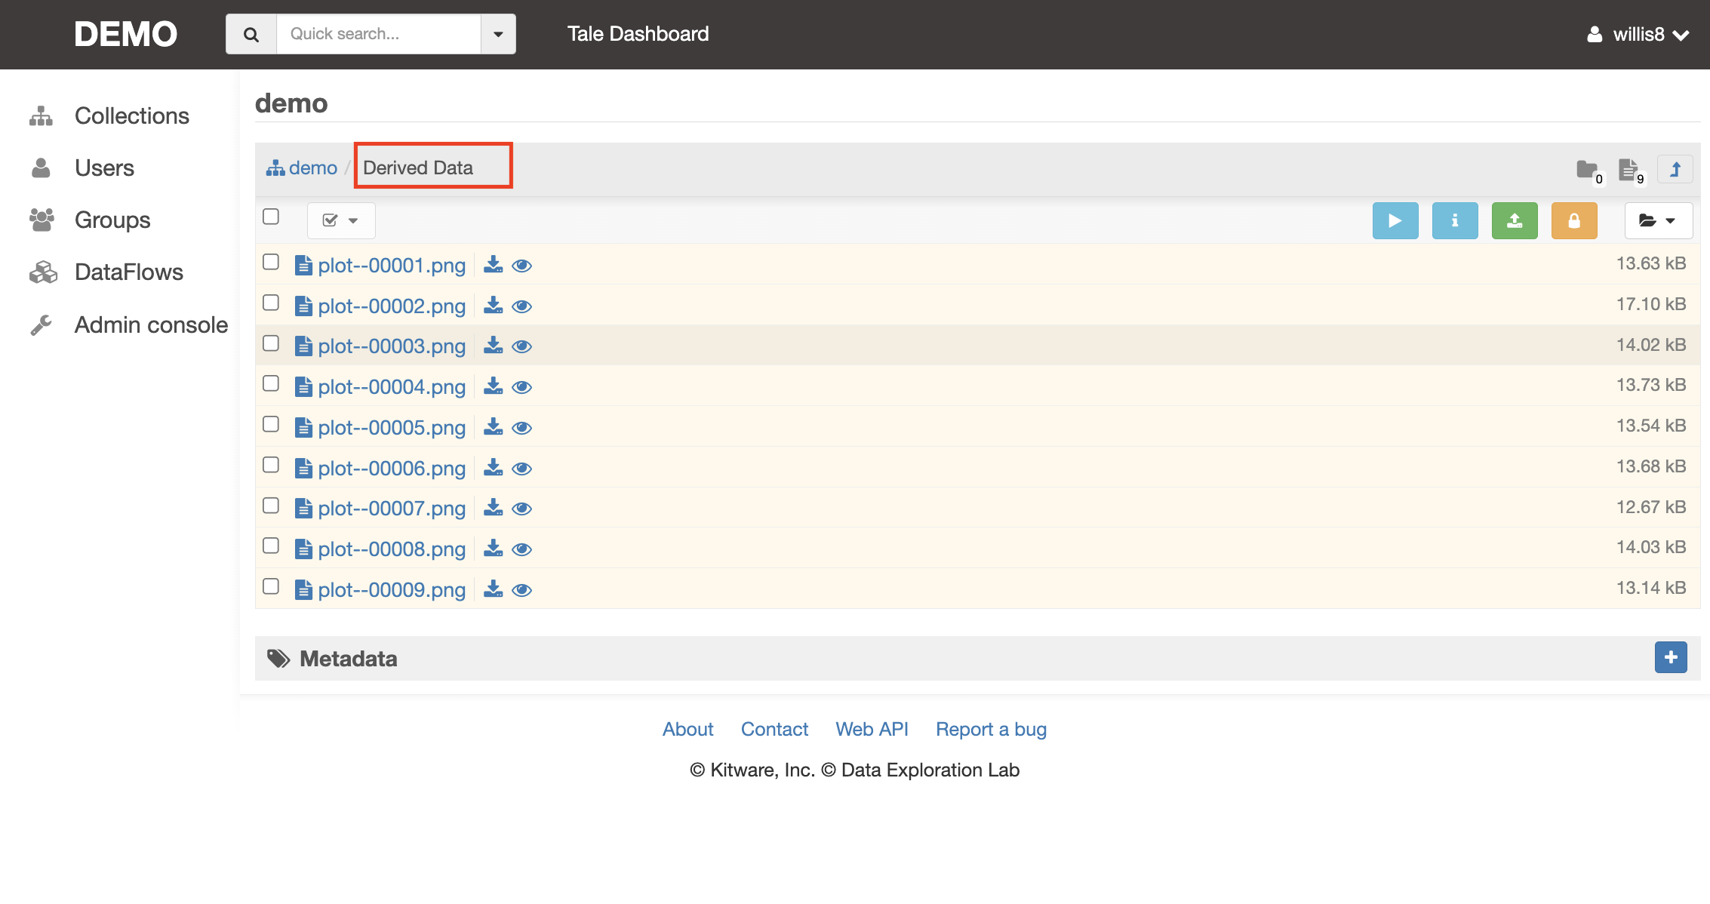The width and height of the screenshot is (1710, 904).
Task: Download the plot--00001.png file
Action: point(493,265)
